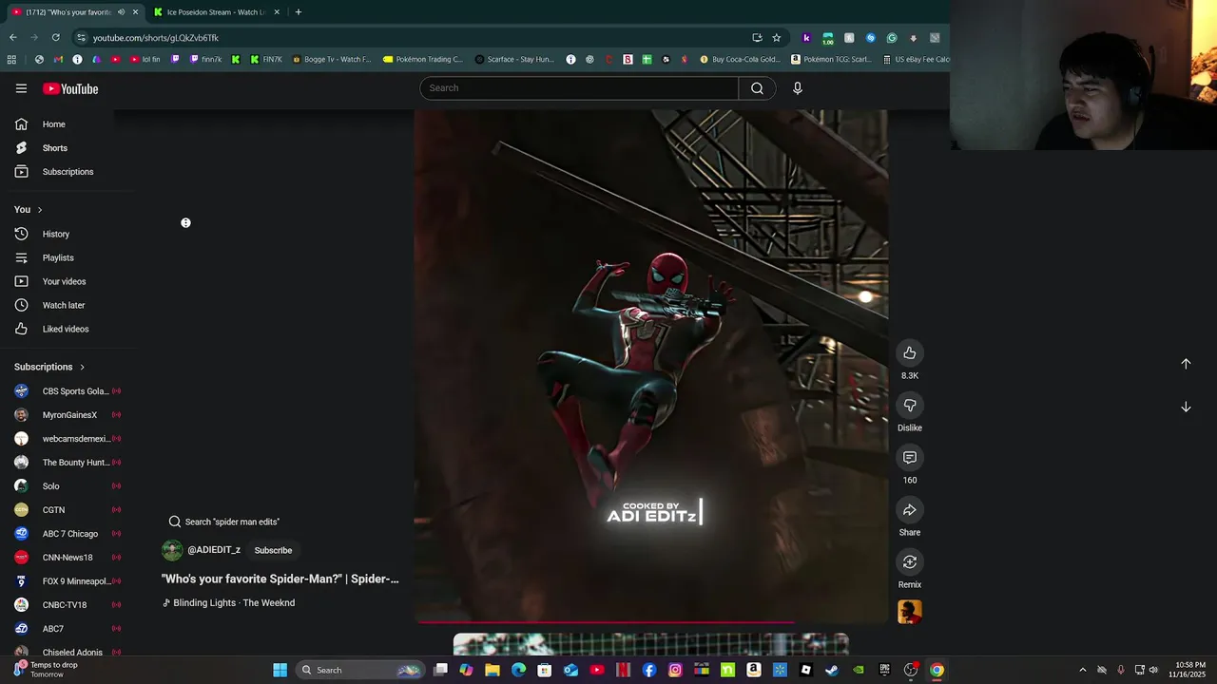Dislike the Spider-Man short
The image size is (1217, 684).
(910, 405)
